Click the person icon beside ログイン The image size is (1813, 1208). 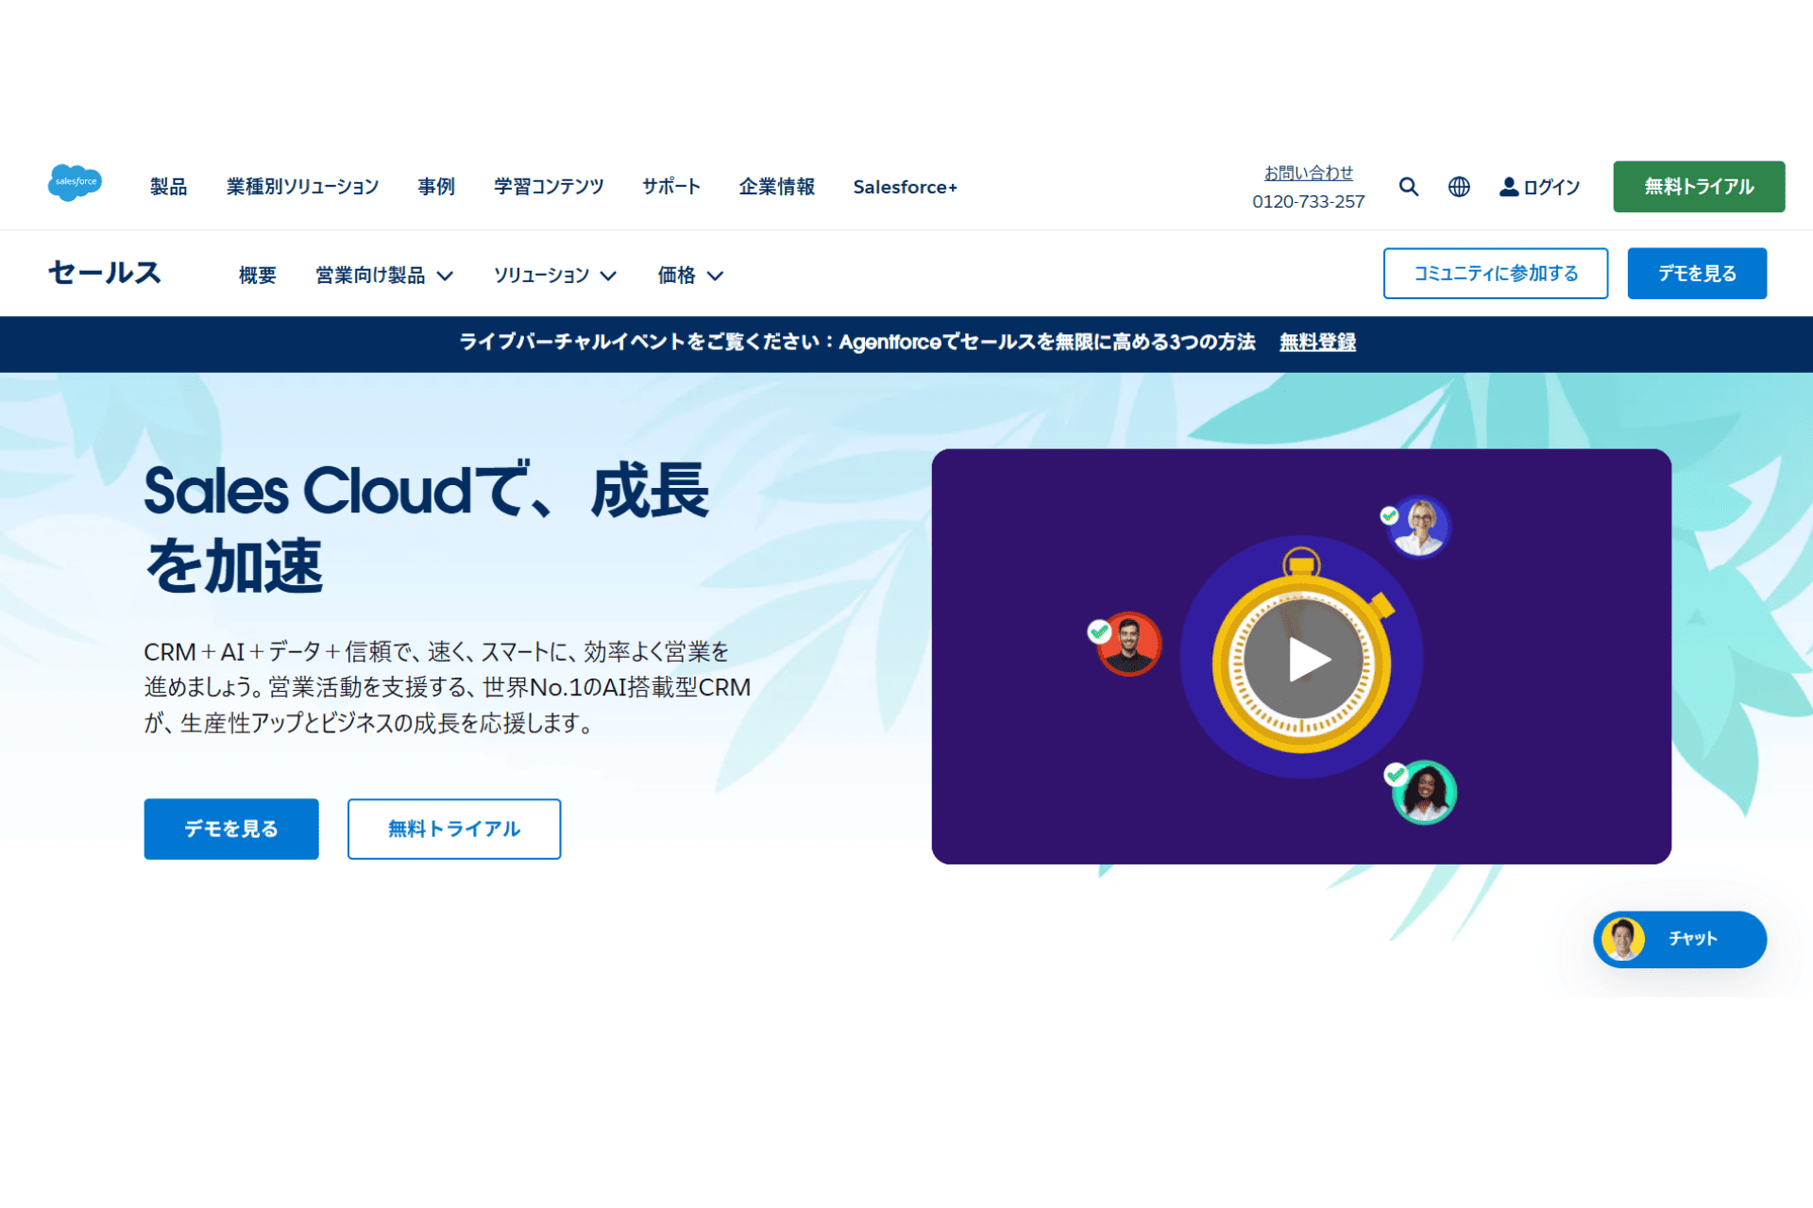click(1509, 187)
